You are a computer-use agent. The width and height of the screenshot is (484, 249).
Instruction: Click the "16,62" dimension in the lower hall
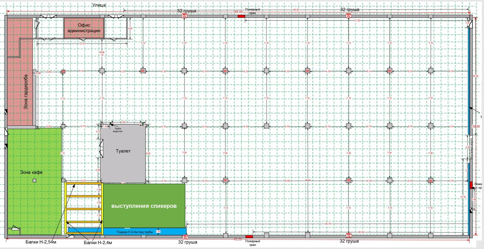tap(287, 181)
